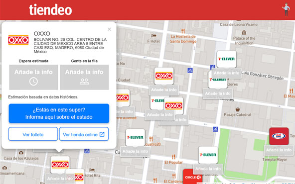Select the OXXO marker below La Hostería

click(x=164, y=76)
